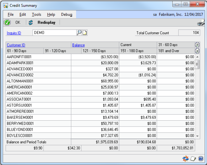Click the Inquiry ID input field containing DEMO
This screenshot has width=207, height=165.
coord(54,33)
